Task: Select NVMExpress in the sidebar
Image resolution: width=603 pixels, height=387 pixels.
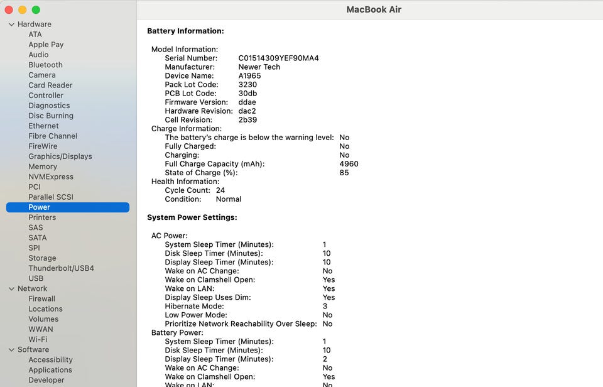Action: (51, 177)
